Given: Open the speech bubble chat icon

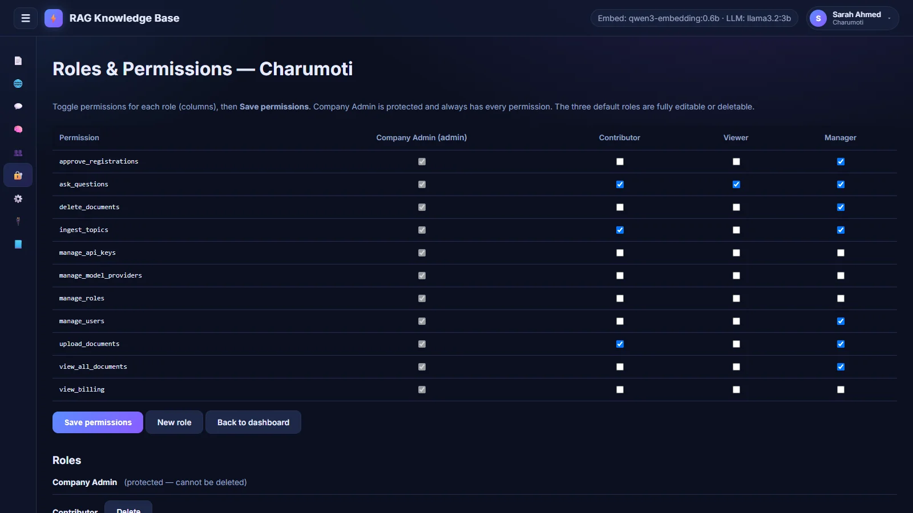Looking at the screenshot, I should click(x=18, y=107).
